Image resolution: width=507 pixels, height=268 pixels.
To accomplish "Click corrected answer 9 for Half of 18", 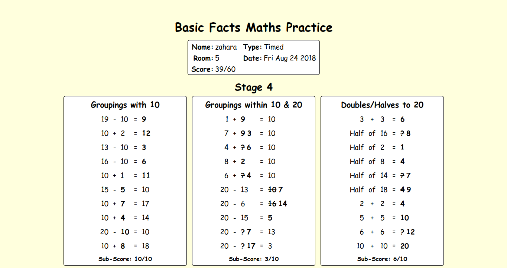I will (409, 190).
